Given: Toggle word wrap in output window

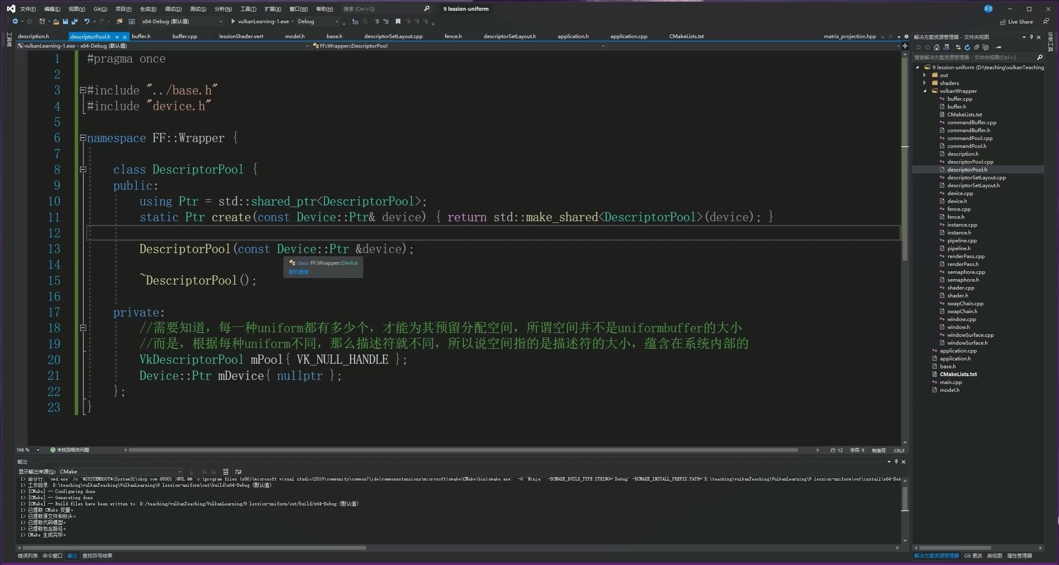Looking at the screenshot, I should (238, 472).
